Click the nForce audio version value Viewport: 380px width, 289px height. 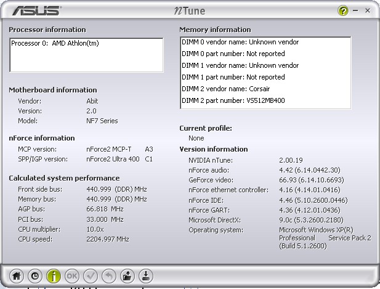point(309,170)
